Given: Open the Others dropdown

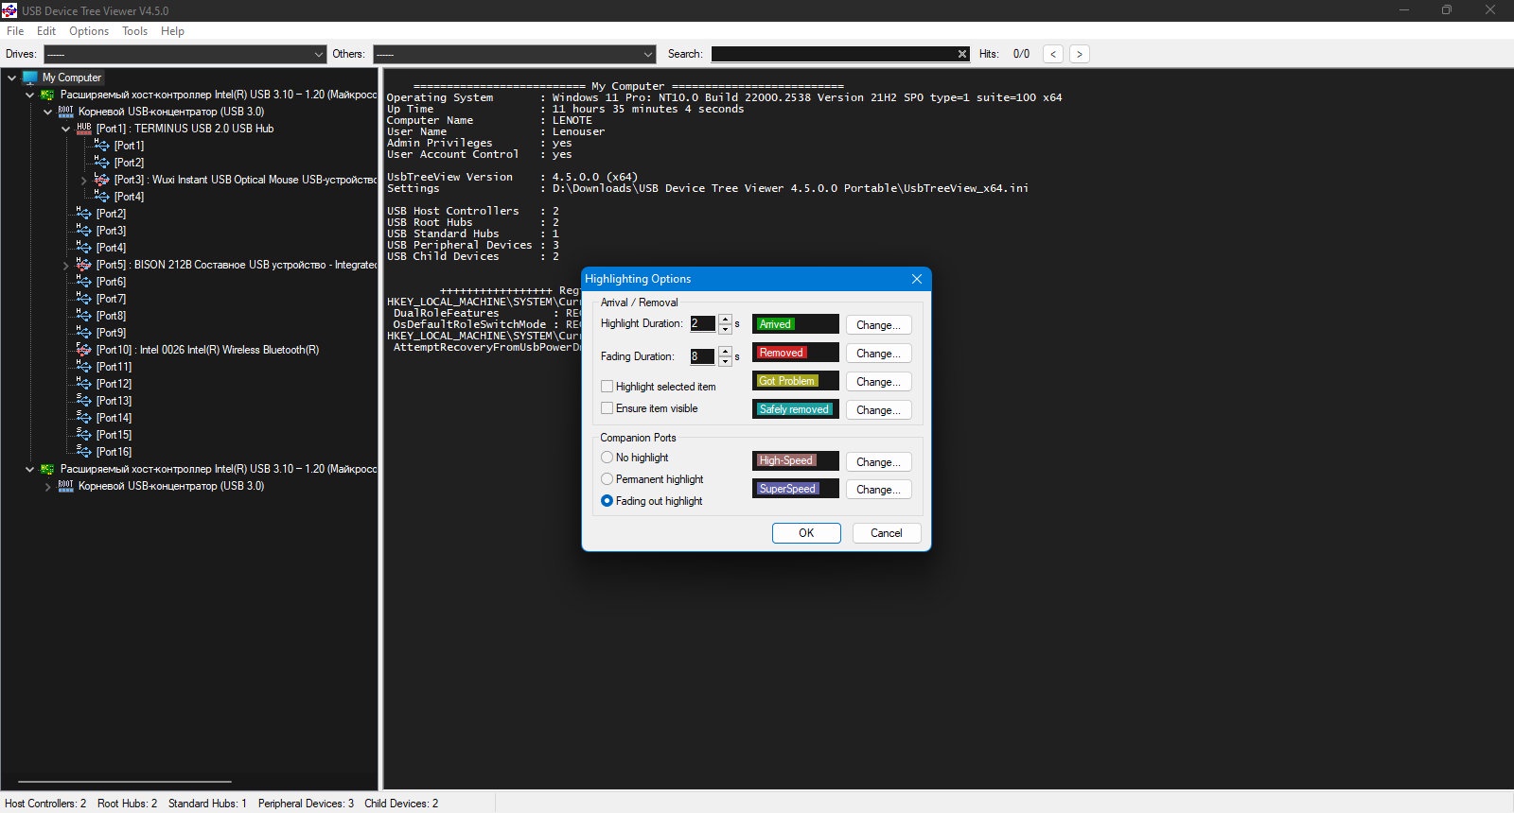Looking at the screenshot, I should pyautogui.click(x=514, y=54).
